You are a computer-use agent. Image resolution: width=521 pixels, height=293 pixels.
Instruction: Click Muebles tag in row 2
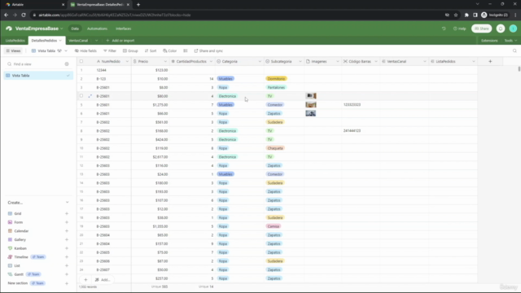pos(225,79)
